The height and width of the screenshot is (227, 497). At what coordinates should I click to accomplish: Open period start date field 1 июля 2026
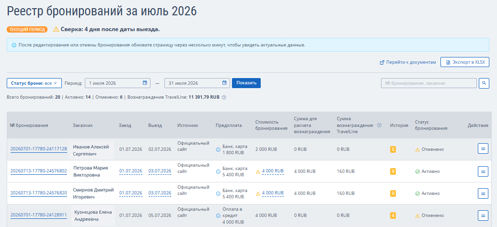tap(117, 83)
